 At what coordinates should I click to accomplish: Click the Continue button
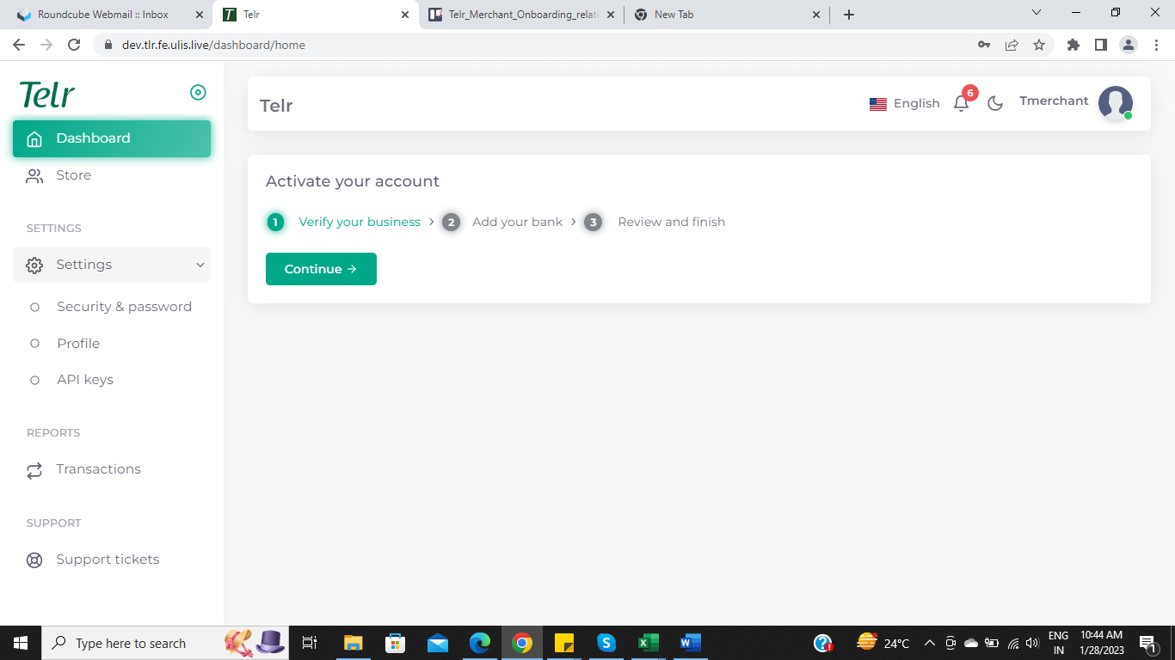pos(321,269)
